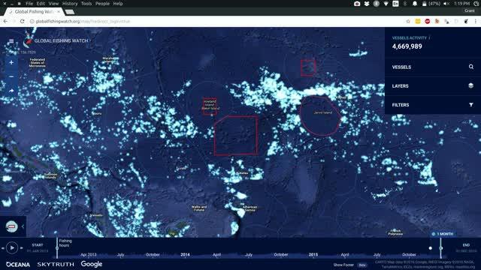Click the timeline end handle
The width and height of the screenshot is (481, 270).
pyautogui.click(x=441, y=248)
